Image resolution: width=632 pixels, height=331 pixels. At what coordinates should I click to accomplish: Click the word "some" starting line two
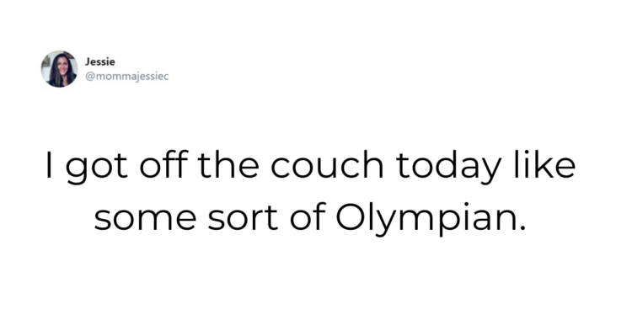[146, 218]
